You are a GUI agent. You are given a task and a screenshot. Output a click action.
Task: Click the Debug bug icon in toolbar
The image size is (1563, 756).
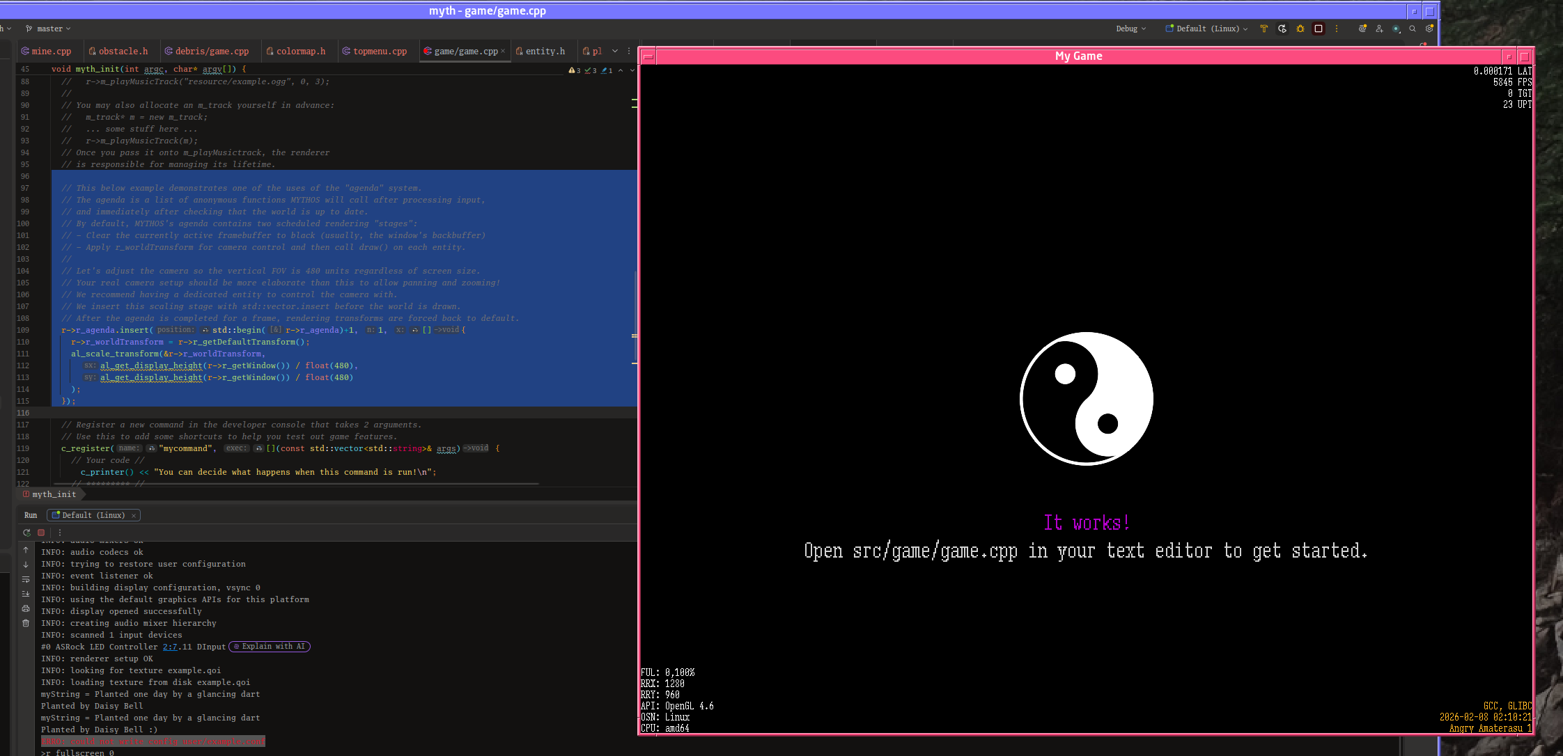click(x=1300, y=29)
